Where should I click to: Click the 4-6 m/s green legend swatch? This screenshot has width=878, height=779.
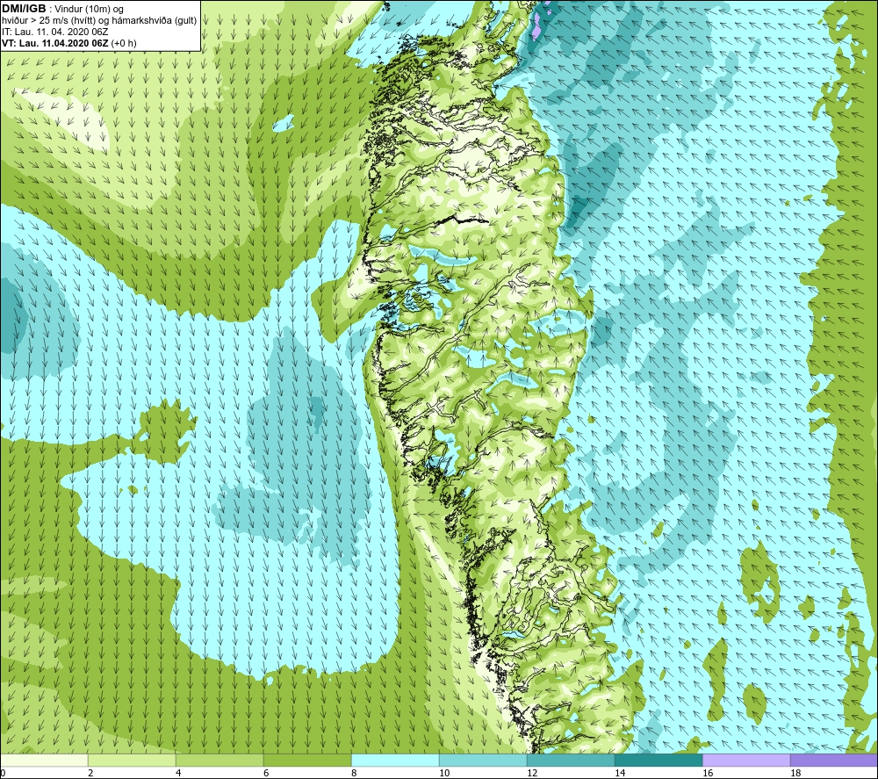[x=219, y=760]
